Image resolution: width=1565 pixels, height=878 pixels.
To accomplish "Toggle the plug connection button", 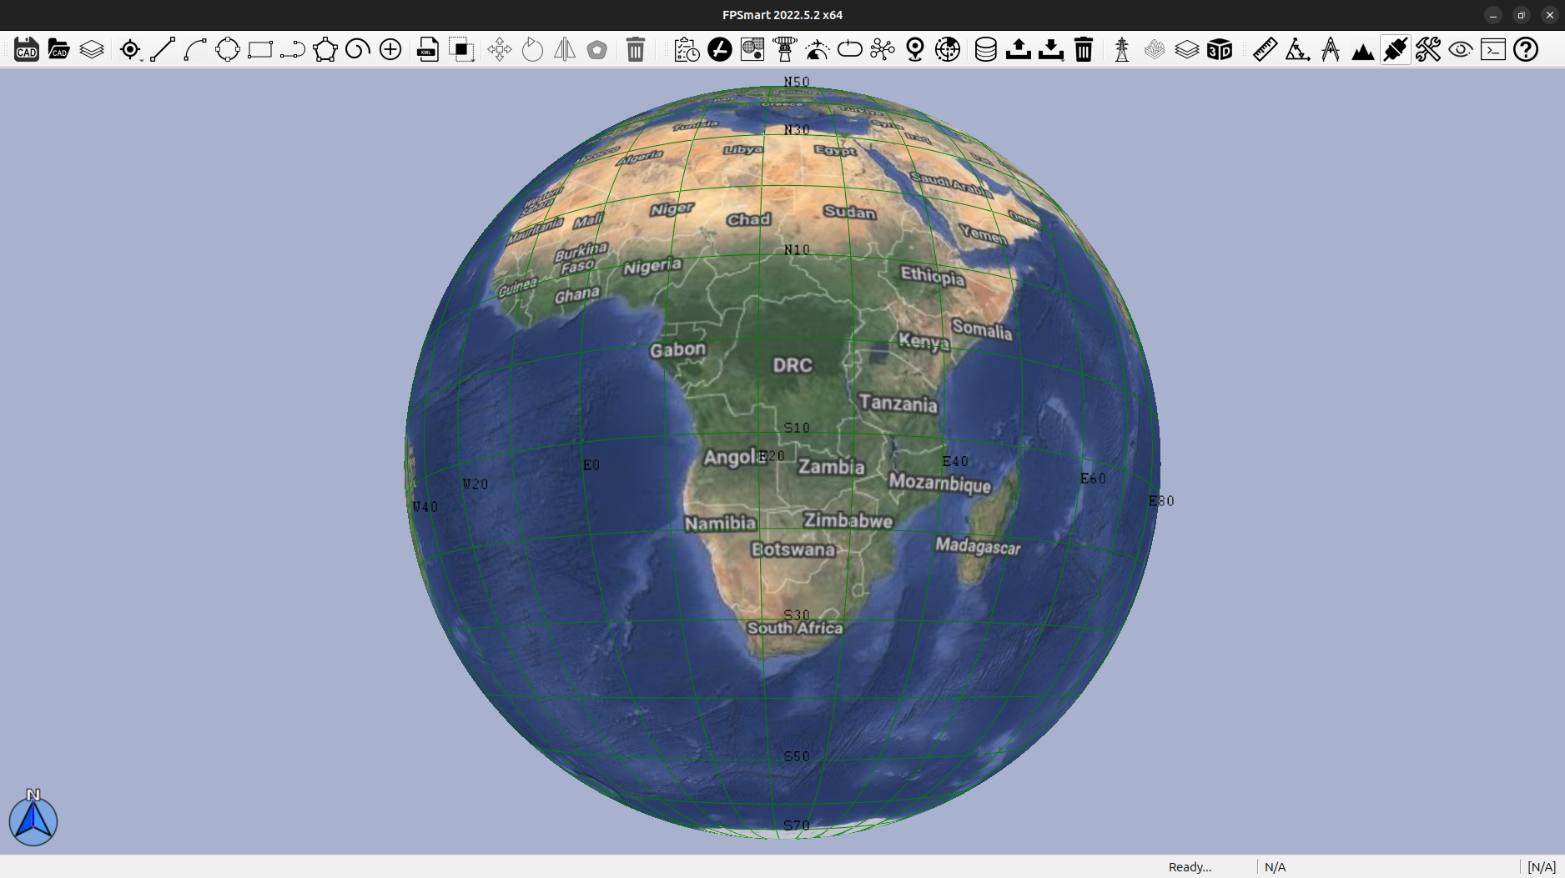I will [1395, 50].
